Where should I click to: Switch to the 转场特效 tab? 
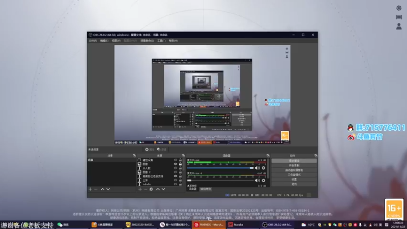pyautogui.click(x=206, y=189)
